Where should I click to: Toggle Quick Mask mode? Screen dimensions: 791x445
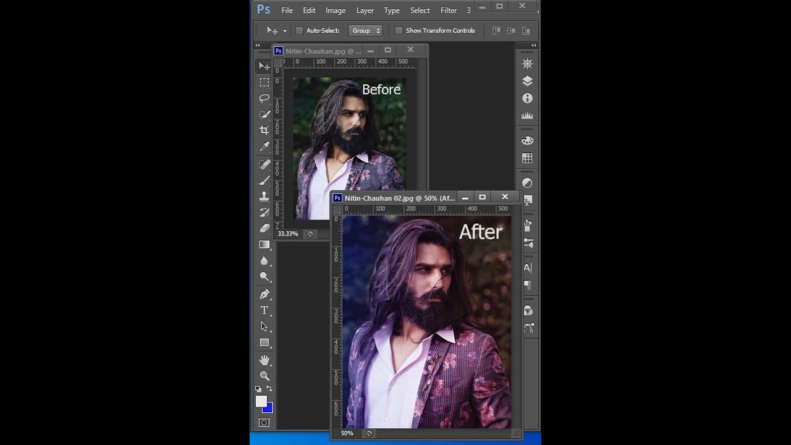(x=264, y=423)
